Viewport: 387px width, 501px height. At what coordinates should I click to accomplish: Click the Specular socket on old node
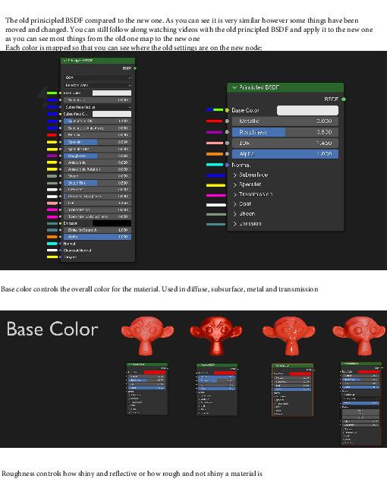pyautogui.click(x=61, y=142)
